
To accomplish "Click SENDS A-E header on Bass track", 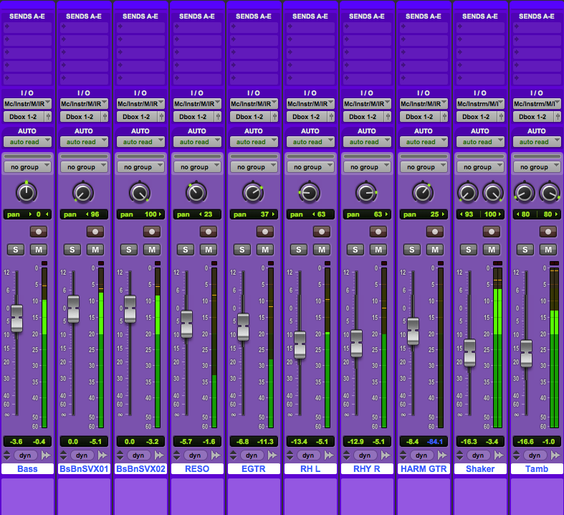I will pos(27,16).
